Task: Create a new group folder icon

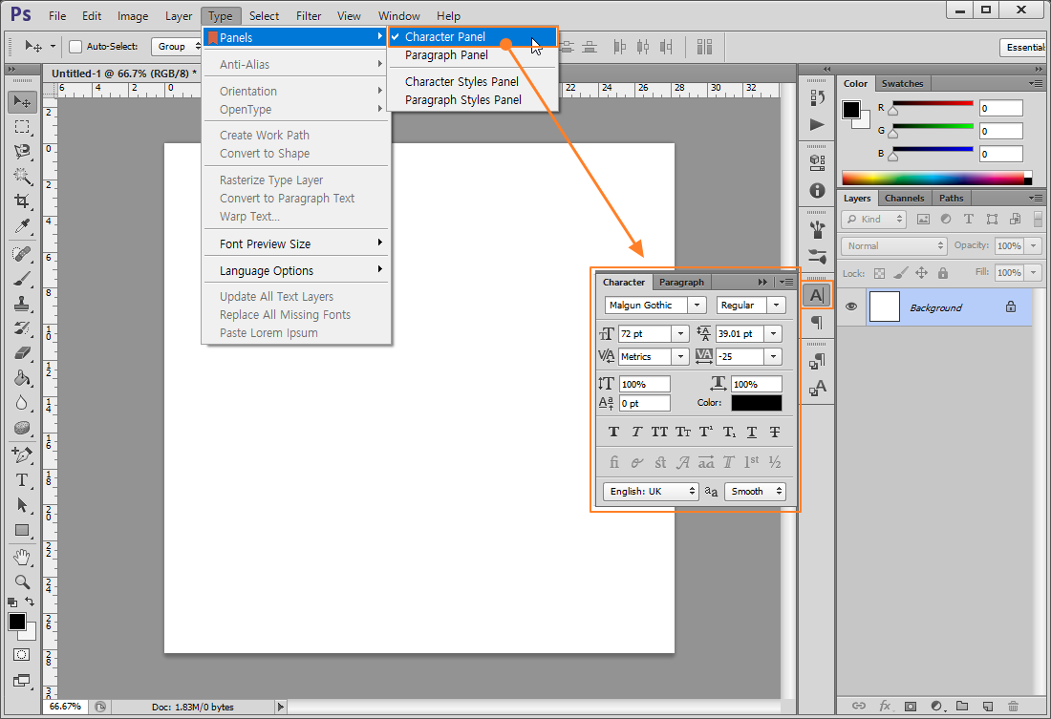Action: pyautogui.click(x=962, y=706)
